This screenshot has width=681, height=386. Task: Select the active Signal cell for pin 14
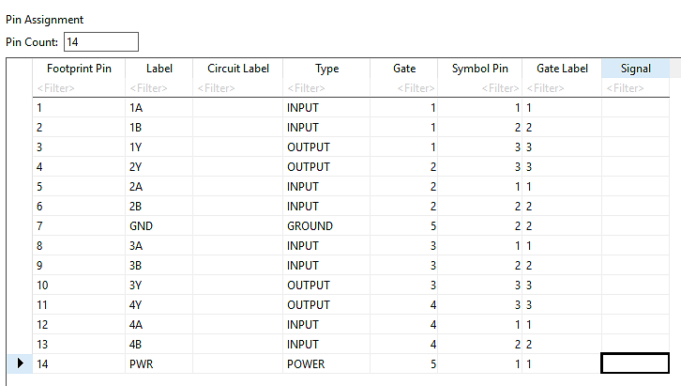[x=635, y=363]
